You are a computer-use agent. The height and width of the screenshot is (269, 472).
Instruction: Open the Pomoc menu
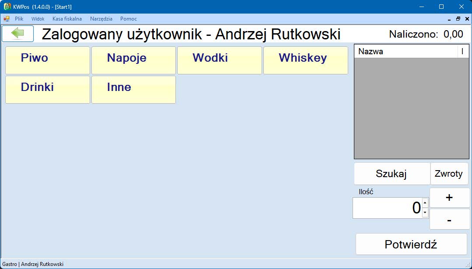pos(129,19)
